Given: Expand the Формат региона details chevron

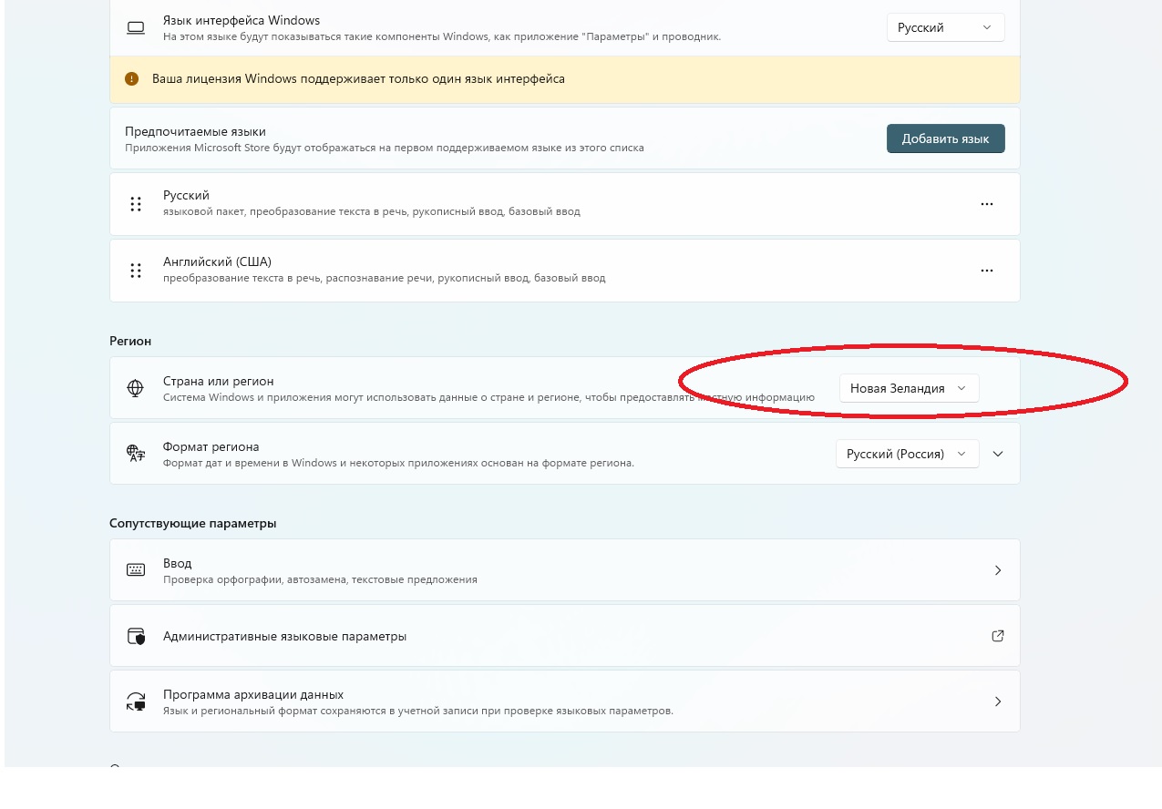Looking at the screenshot, I should pyautogui.click(x=998, y=454).
